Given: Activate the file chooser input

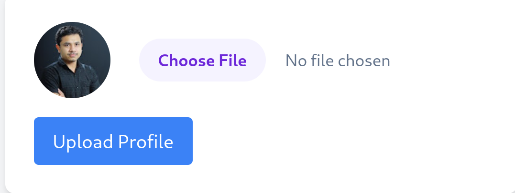Looking at the screenshot, I should [202, 61].
